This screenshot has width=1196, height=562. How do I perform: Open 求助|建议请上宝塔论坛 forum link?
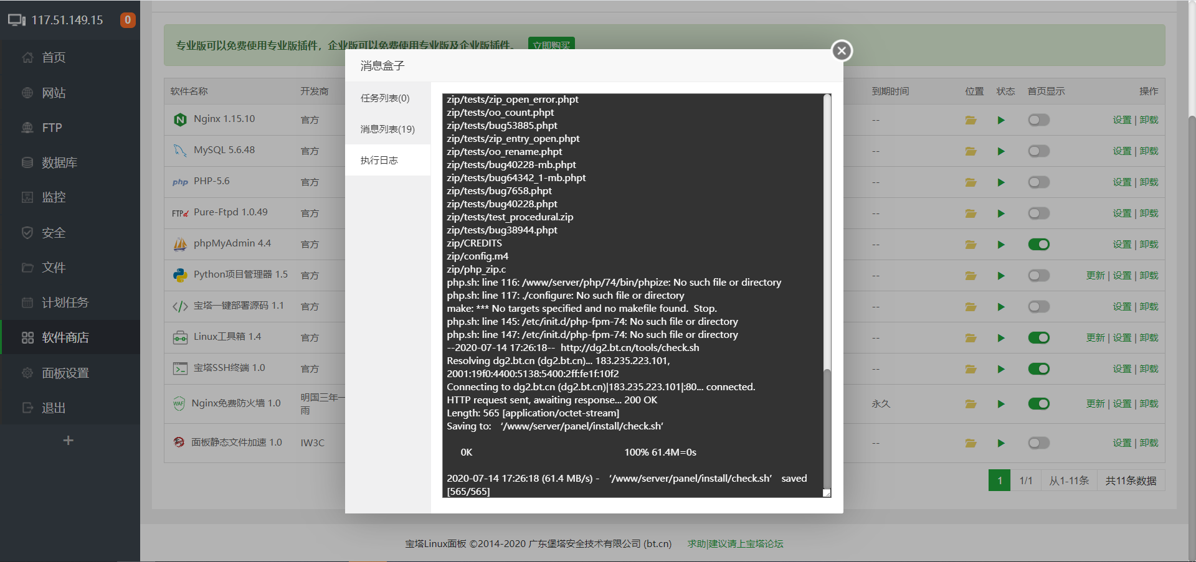[x=735, y=543]
